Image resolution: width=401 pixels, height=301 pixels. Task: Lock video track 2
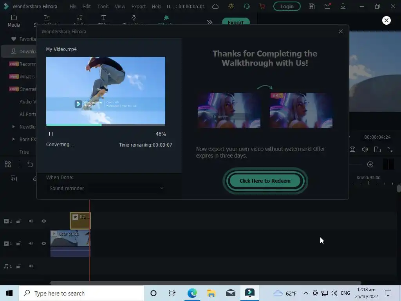19,221
